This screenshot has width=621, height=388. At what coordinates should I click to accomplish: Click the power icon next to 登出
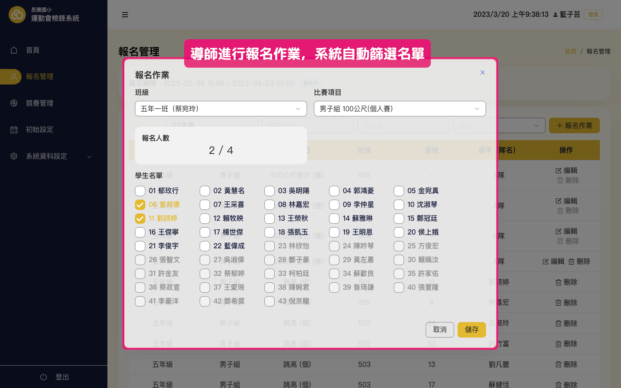pos(43,376)
